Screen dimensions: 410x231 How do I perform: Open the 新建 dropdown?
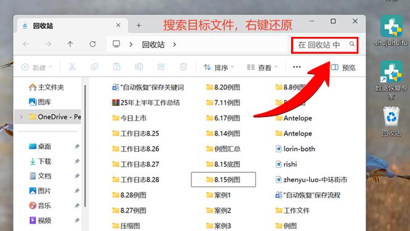click(x=37, y=67)
